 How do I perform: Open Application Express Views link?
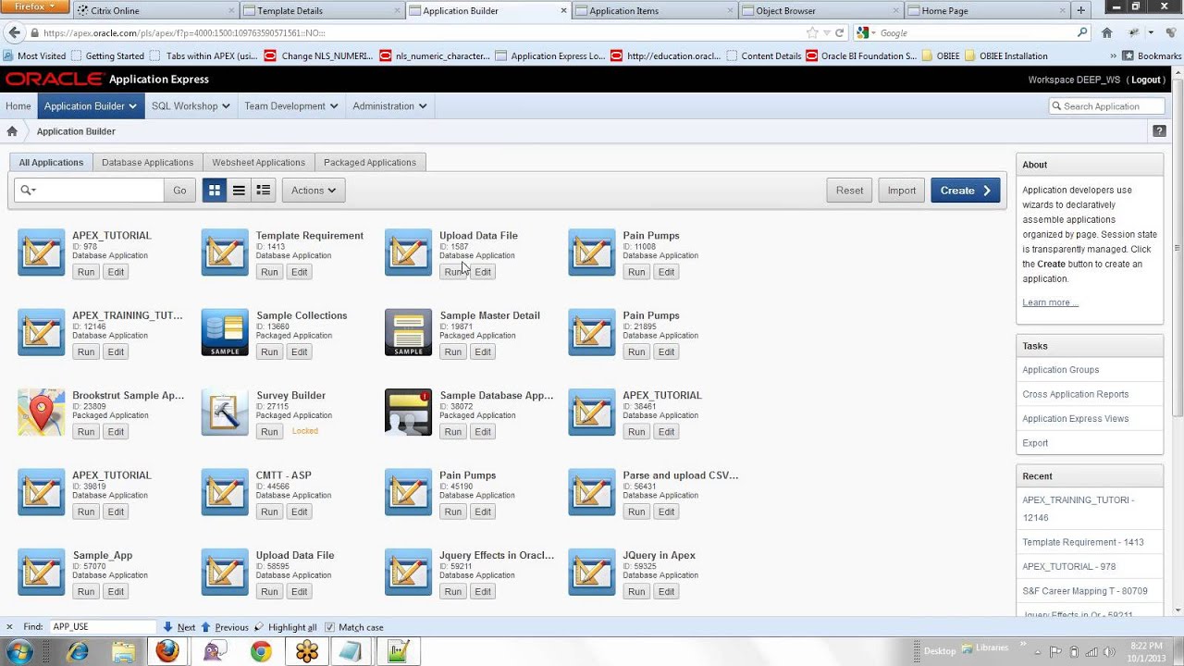(x=1075, y=419)
